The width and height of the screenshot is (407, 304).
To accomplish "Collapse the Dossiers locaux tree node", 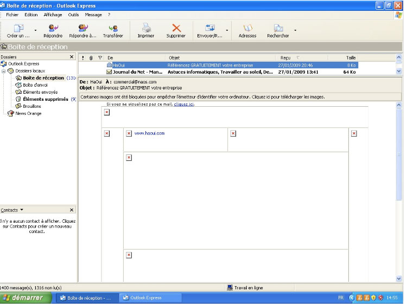I will point(4,71).
